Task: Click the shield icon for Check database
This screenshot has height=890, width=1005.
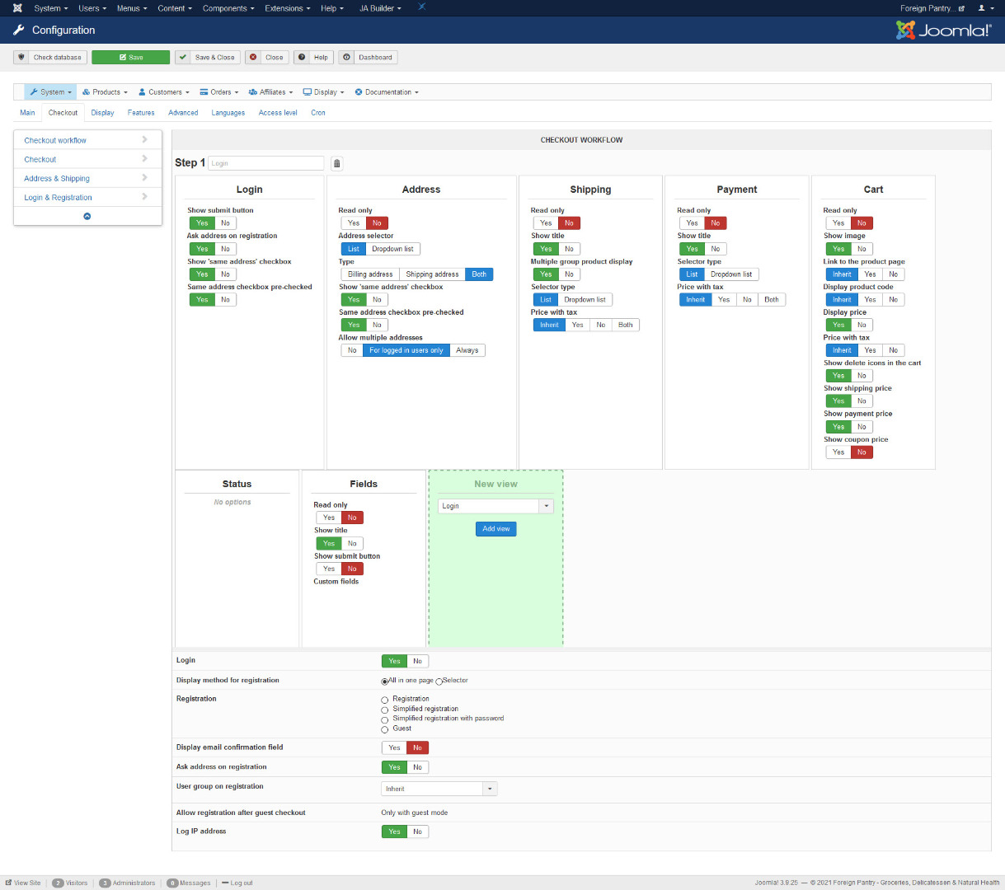Action: click(x=21, y=58)
